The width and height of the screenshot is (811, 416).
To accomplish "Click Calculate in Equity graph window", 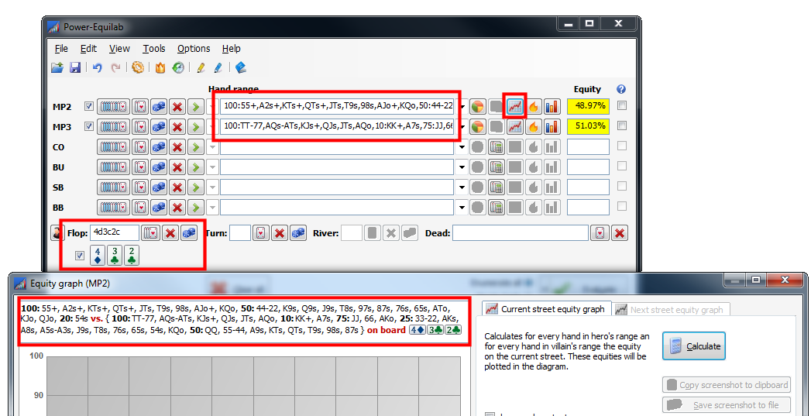I will point(694,346).
